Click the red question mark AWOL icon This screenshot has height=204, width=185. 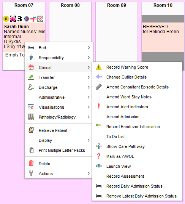[x=99, y=156]
